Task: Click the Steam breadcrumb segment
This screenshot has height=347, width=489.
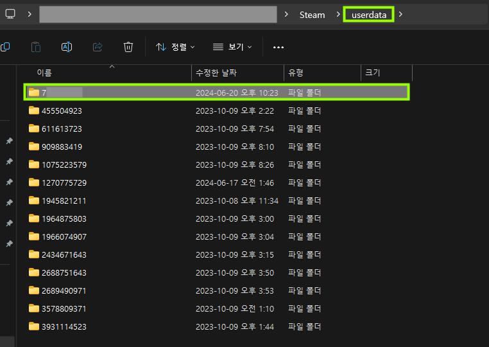Action: pyautogui.click(x=312, y=14)
